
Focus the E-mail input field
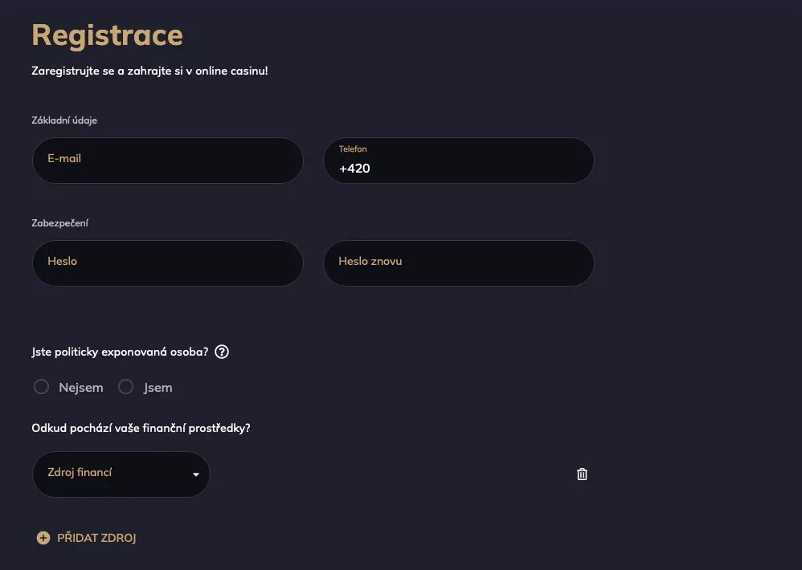tap(168, 161)
